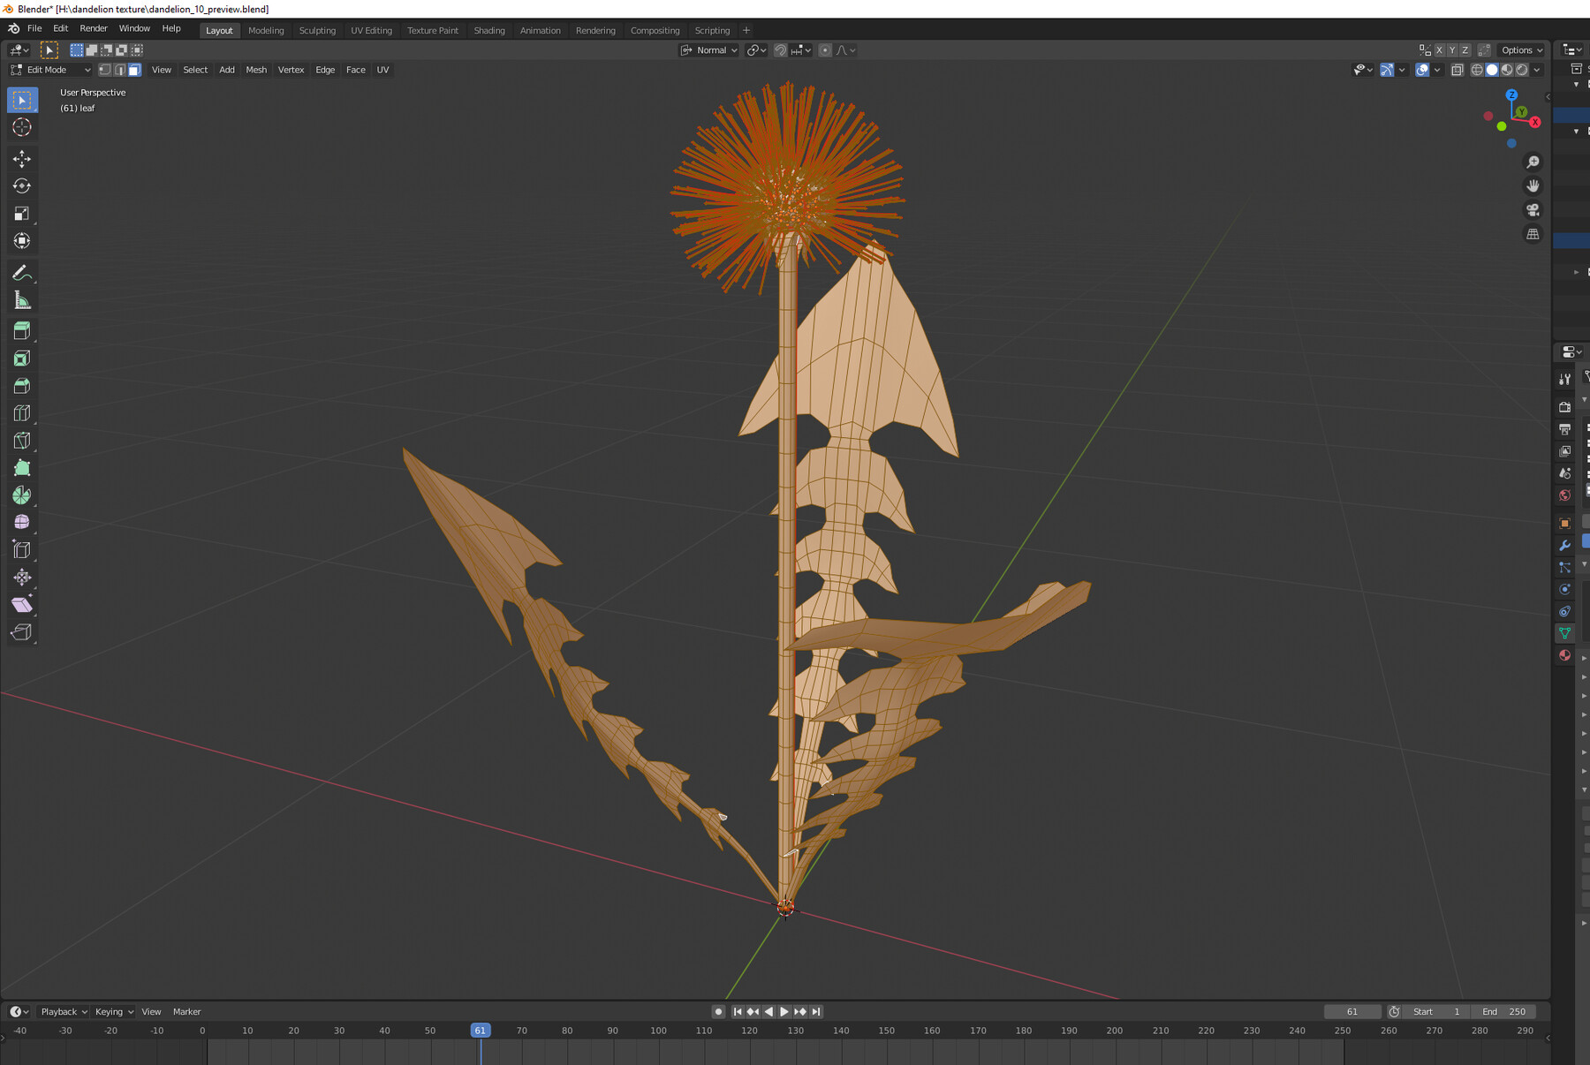Click the zoom magnifier icon in the viewport

point(1533,162)
